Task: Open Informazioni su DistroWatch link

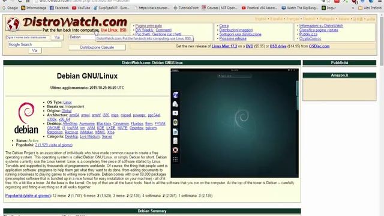Action: pos(321,26)
